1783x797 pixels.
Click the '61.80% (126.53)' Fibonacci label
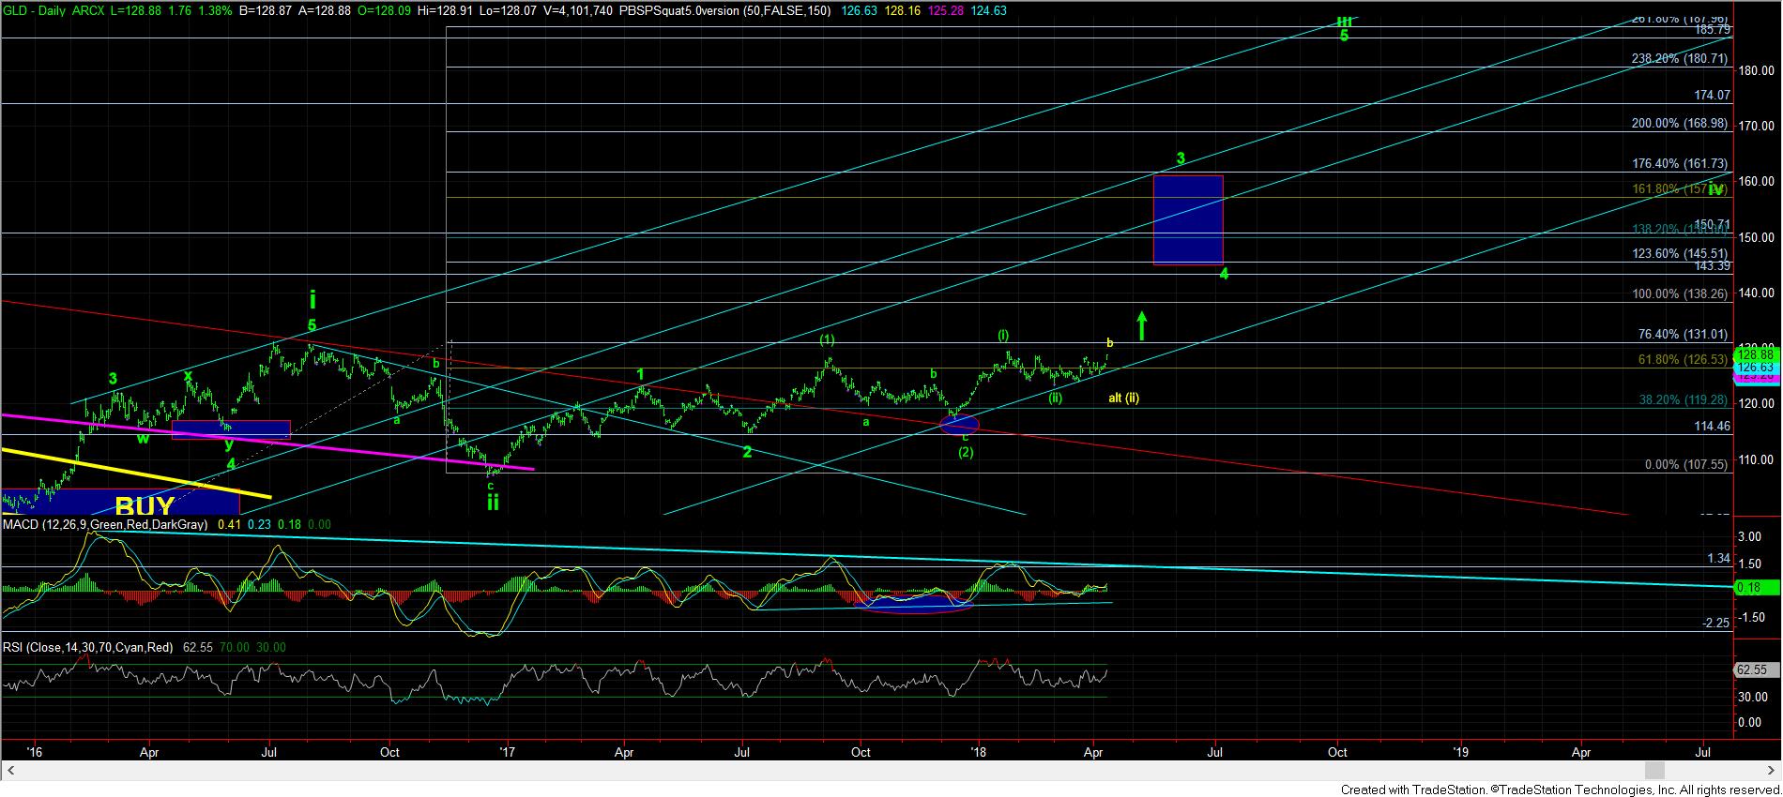point(1684,359)
